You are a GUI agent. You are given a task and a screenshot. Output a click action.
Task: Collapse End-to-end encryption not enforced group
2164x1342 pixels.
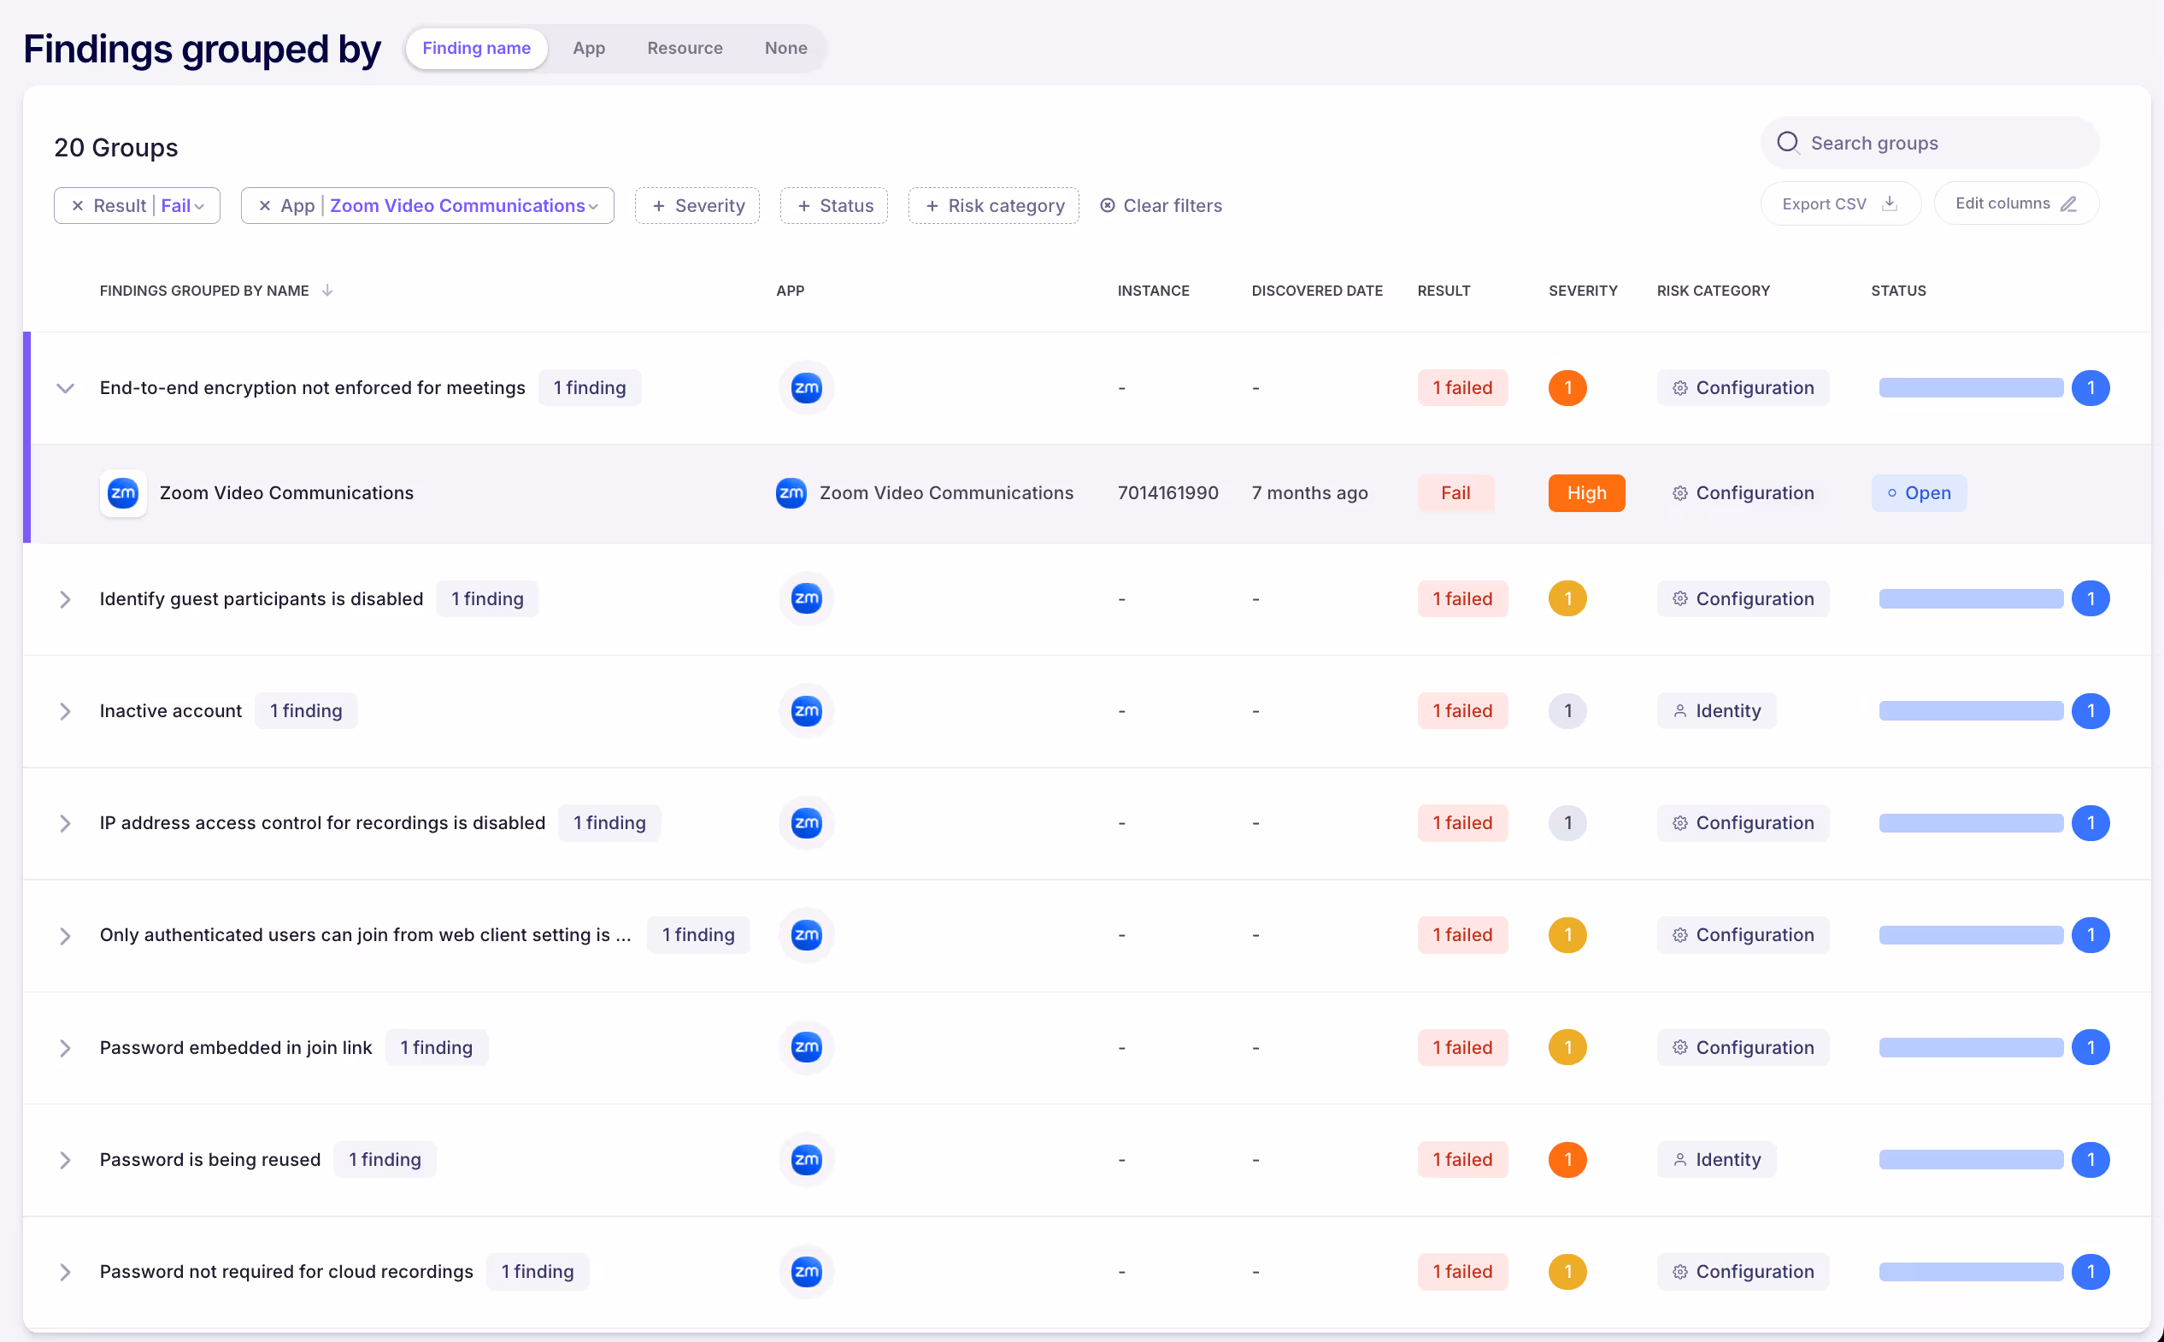[65, 388]
